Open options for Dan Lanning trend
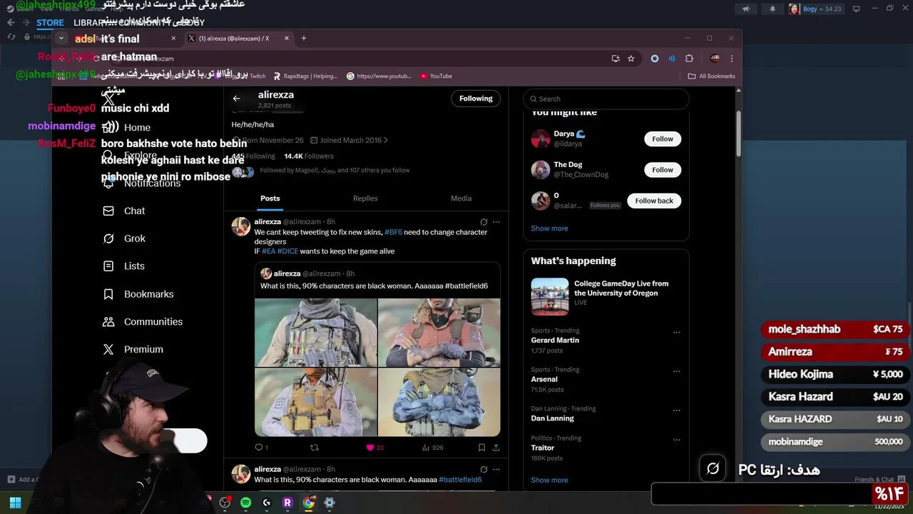Screen dimensions: 913x514 tap(677, 410)
